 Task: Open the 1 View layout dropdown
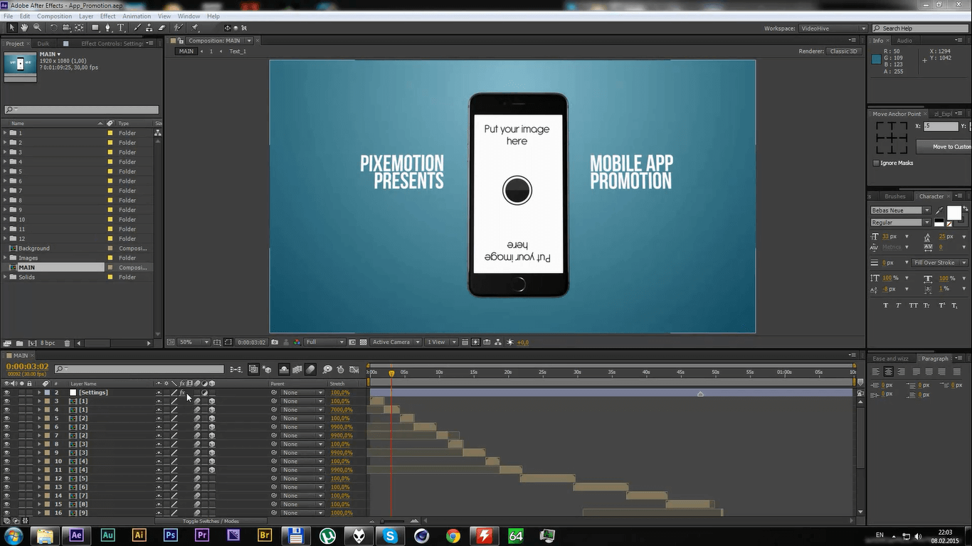point(440,342)
